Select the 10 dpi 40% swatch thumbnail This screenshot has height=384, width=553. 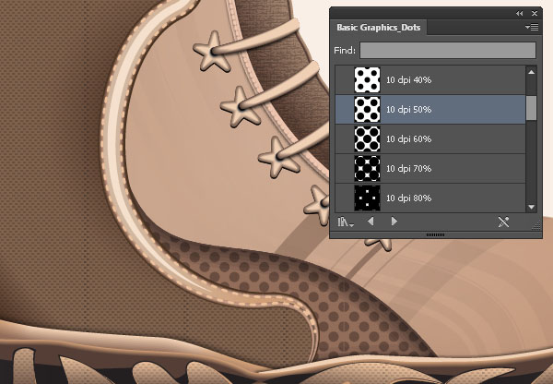pos(367,79)
